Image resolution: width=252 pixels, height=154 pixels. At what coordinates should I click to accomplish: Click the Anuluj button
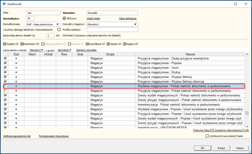click(221, 148)
